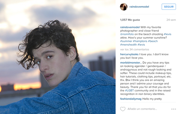The width and height of the screenshot is (177, 114).
Task: Click the 24 sem post timestamp
Action: (171, 20)
